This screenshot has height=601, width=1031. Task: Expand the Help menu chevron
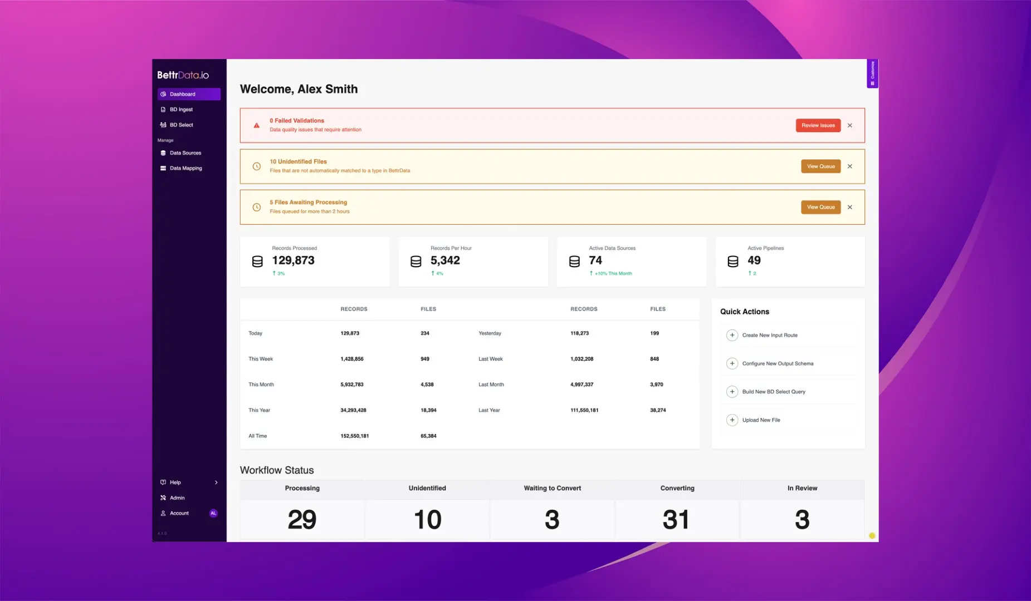click(216, 482)
